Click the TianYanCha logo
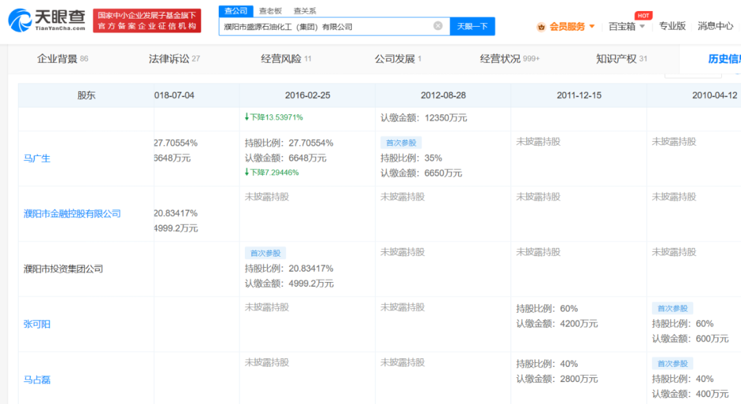This screenshot has width=741, height=404. point(47,21)
